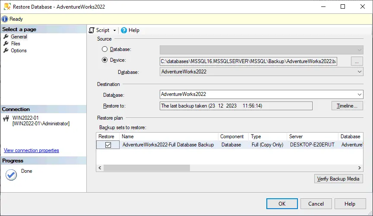Open the General page
The height and width of the screenshot is (216, 373).
(x=19, y=37)
